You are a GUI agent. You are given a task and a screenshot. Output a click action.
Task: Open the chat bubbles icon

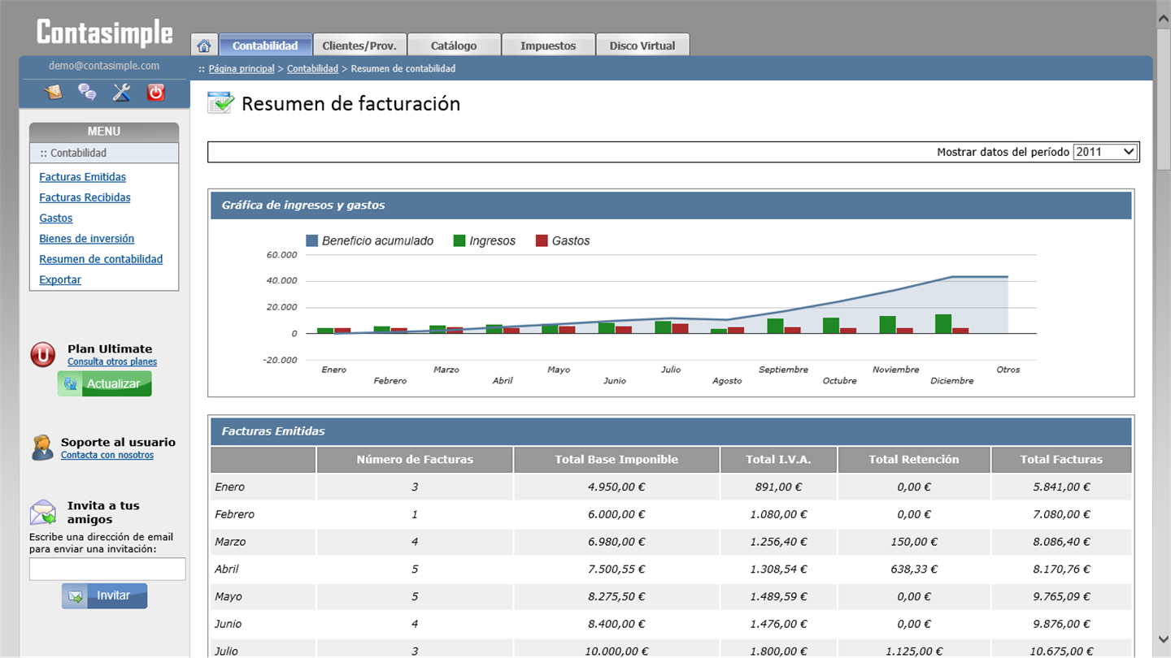click(x=87, y=93)
